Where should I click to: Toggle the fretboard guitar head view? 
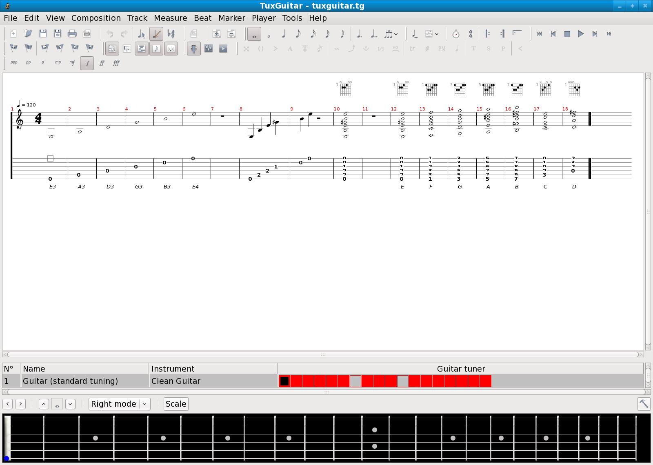click(x=194, y=49)
